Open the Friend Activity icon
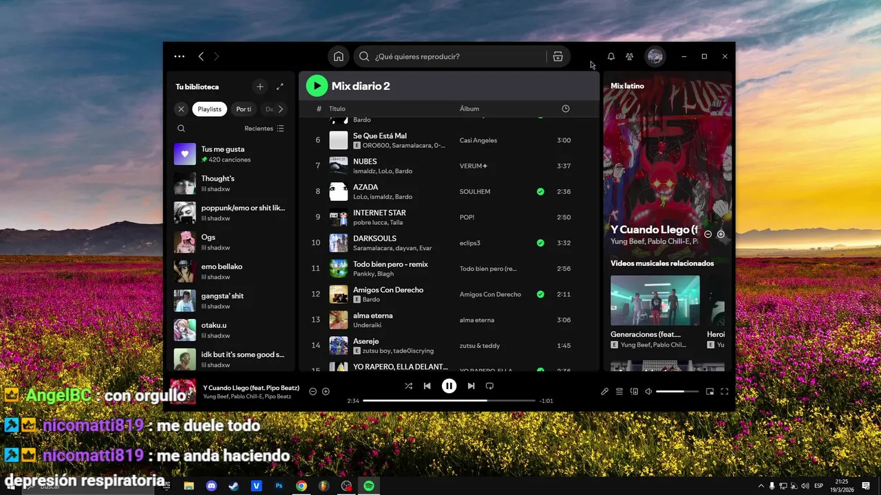 tap(629, 56)
